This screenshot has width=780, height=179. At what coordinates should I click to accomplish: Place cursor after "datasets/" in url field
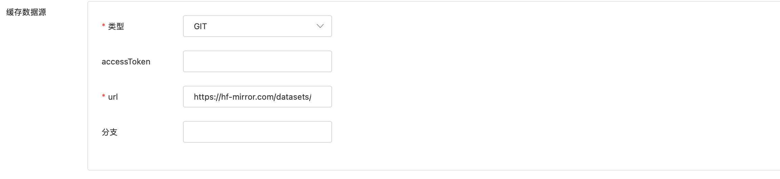tap(311, 97)
